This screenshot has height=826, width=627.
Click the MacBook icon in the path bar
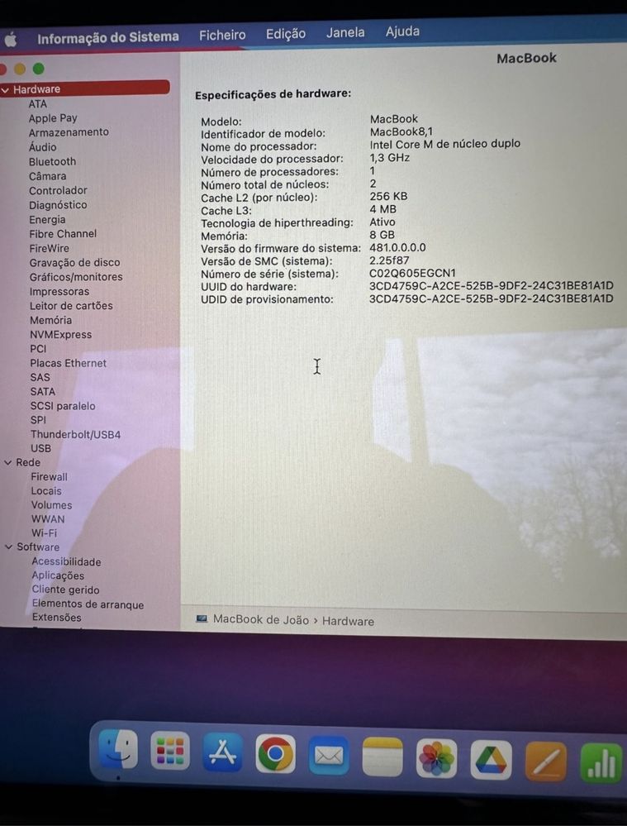[x=202, y=618]
